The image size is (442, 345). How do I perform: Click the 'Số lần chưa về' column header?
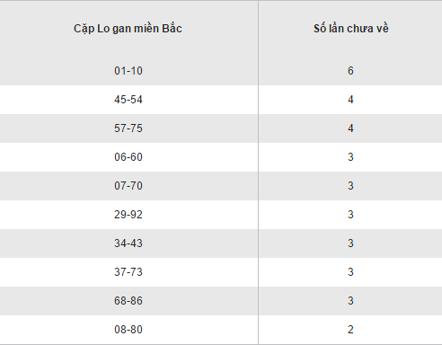click(351, 29)
